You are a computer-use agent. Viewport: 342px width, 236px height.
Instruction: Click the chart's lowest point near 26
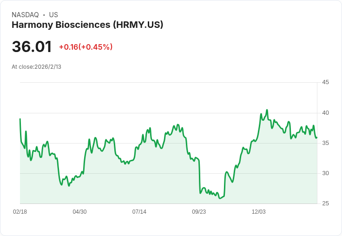[x=220, y=198]
